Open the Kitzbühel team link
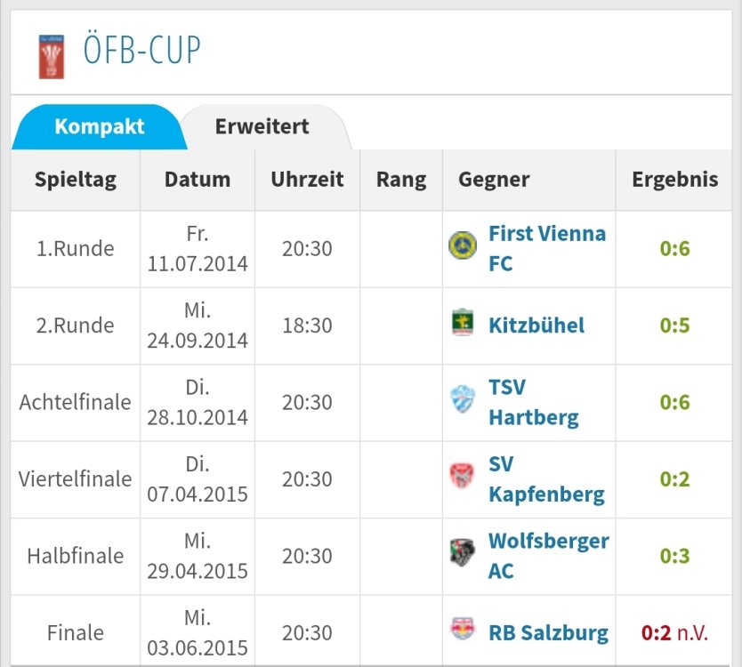Screen dimensions: 742x667 click(x=536, y=325)
